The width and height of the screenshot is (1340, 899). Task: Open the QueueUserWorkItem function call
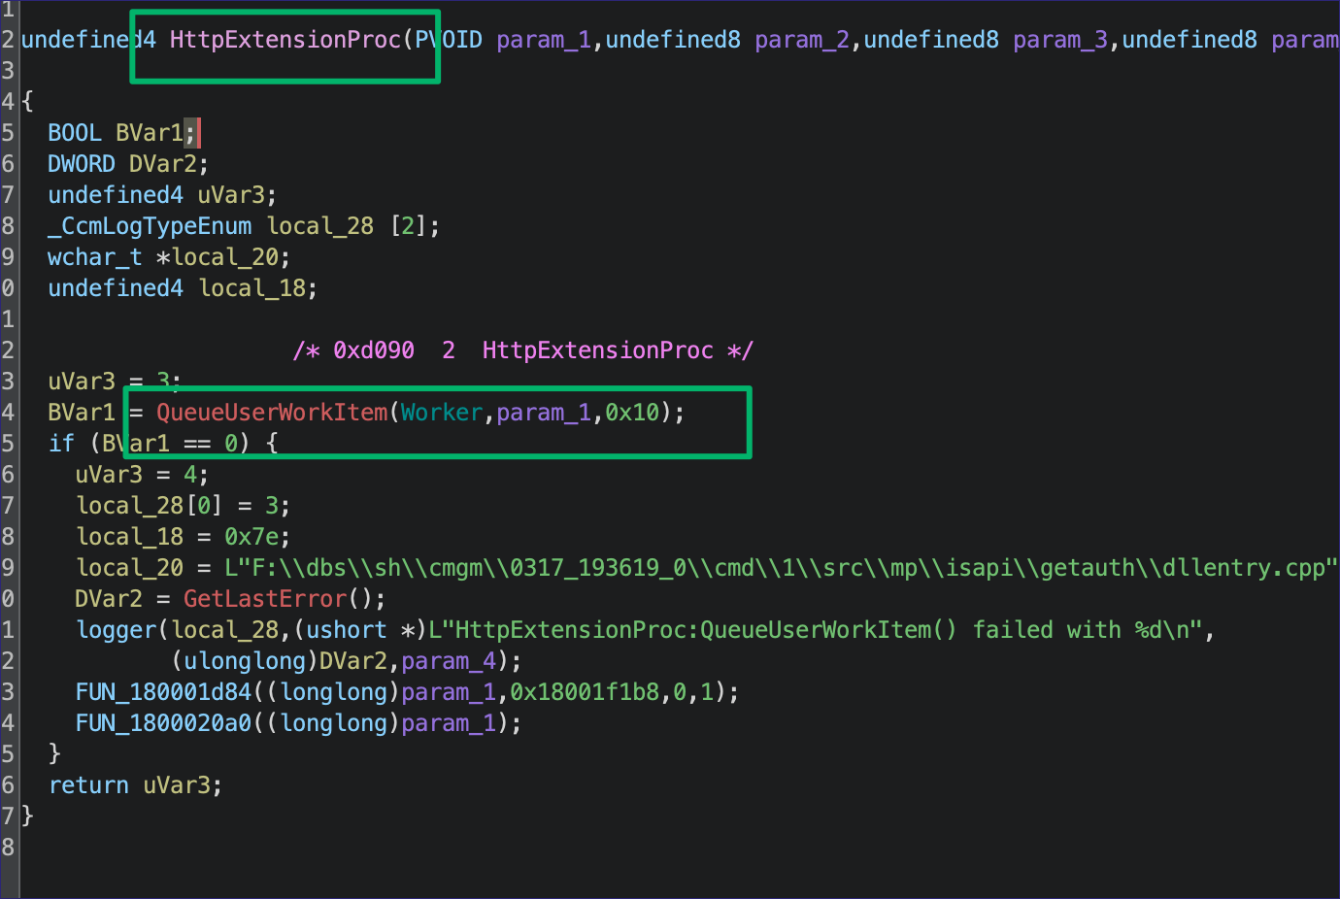(x=272, y=413)
